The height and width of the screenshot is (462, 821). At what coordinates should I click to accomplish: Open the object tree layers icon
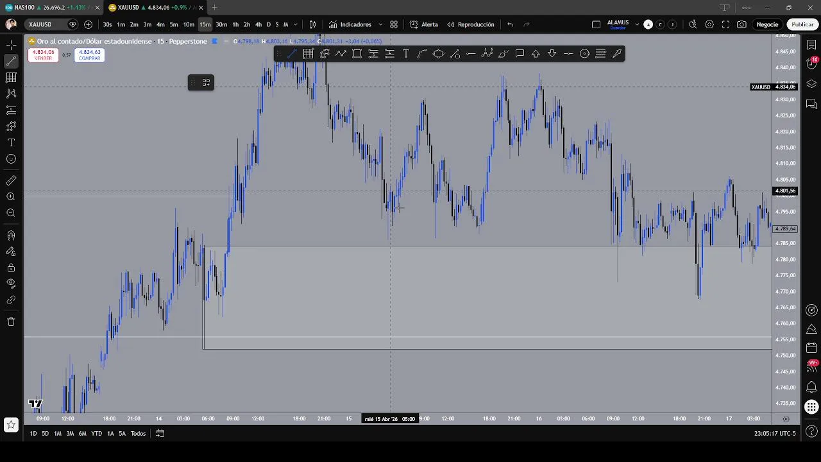click(811, 84)
